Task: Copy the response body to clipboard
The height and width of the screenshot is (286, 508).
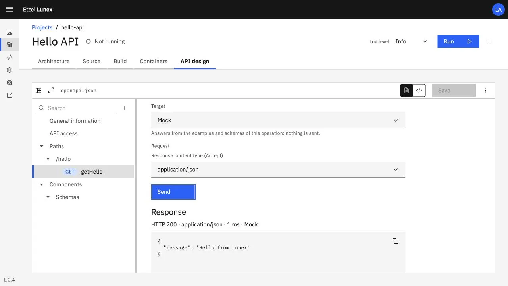Action: point(396,241)
